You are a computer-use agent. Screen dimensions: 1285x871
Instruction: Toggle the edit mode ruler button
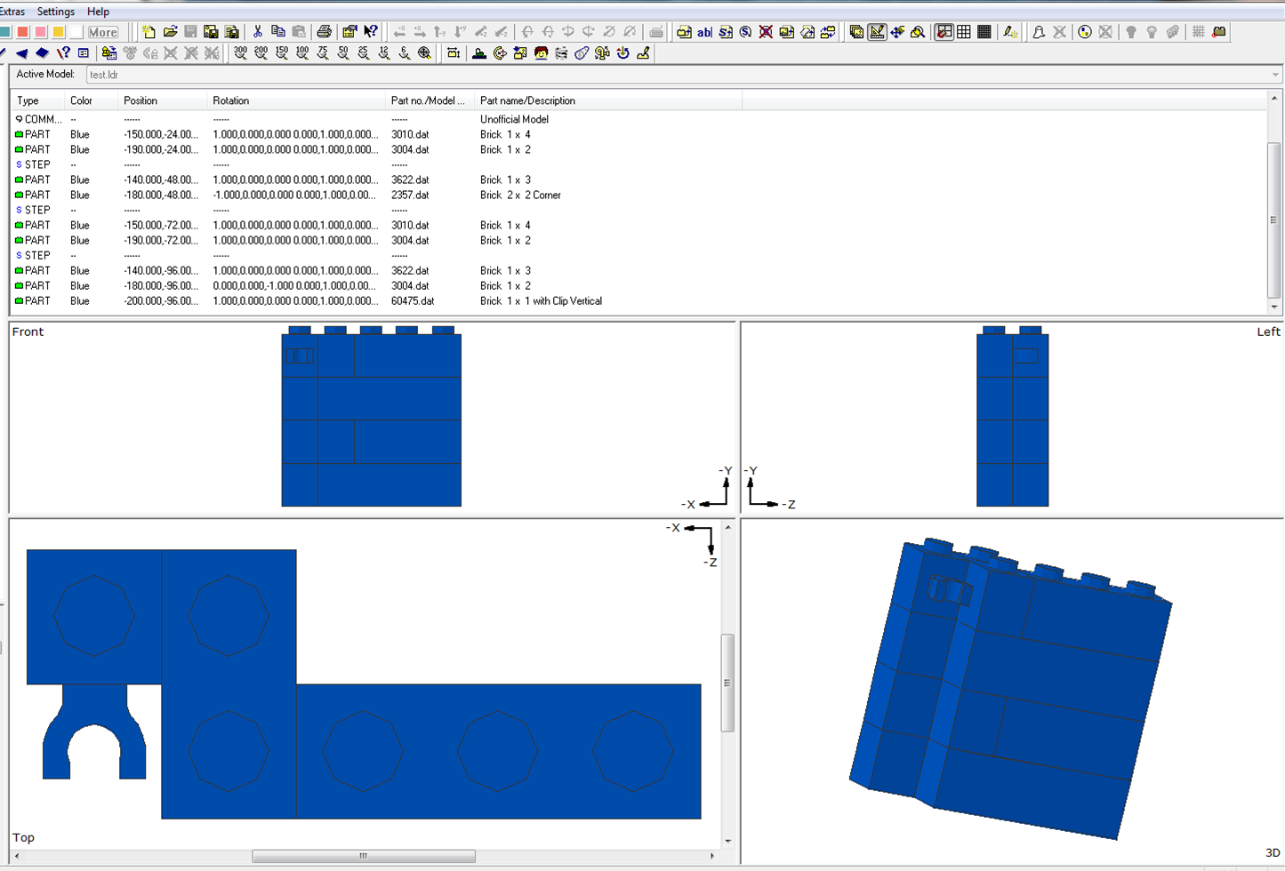click(x=877, y=32)
